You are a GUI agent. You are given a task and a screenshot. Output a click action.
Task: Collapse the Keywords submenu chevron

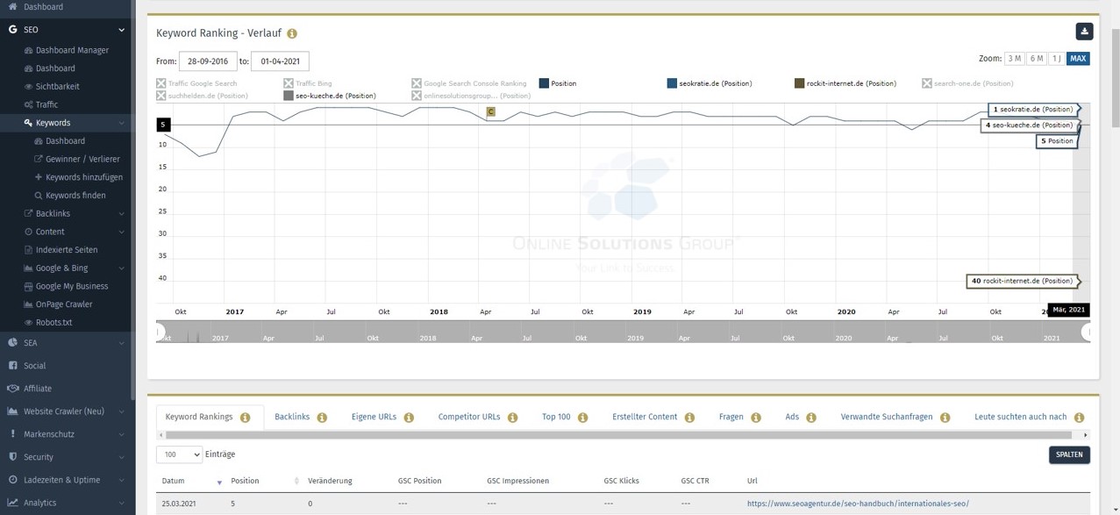point(121,123)
